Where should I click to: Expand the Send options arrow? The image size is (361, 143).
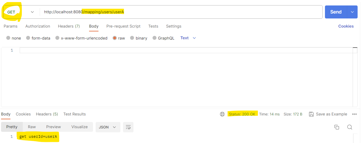click(352, 12)
